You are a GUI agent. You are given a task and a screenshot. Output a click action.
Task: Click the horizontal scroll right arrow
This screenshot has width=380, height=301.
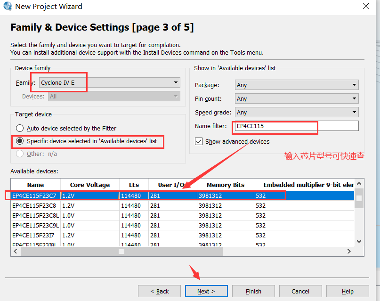coord(349,252)
